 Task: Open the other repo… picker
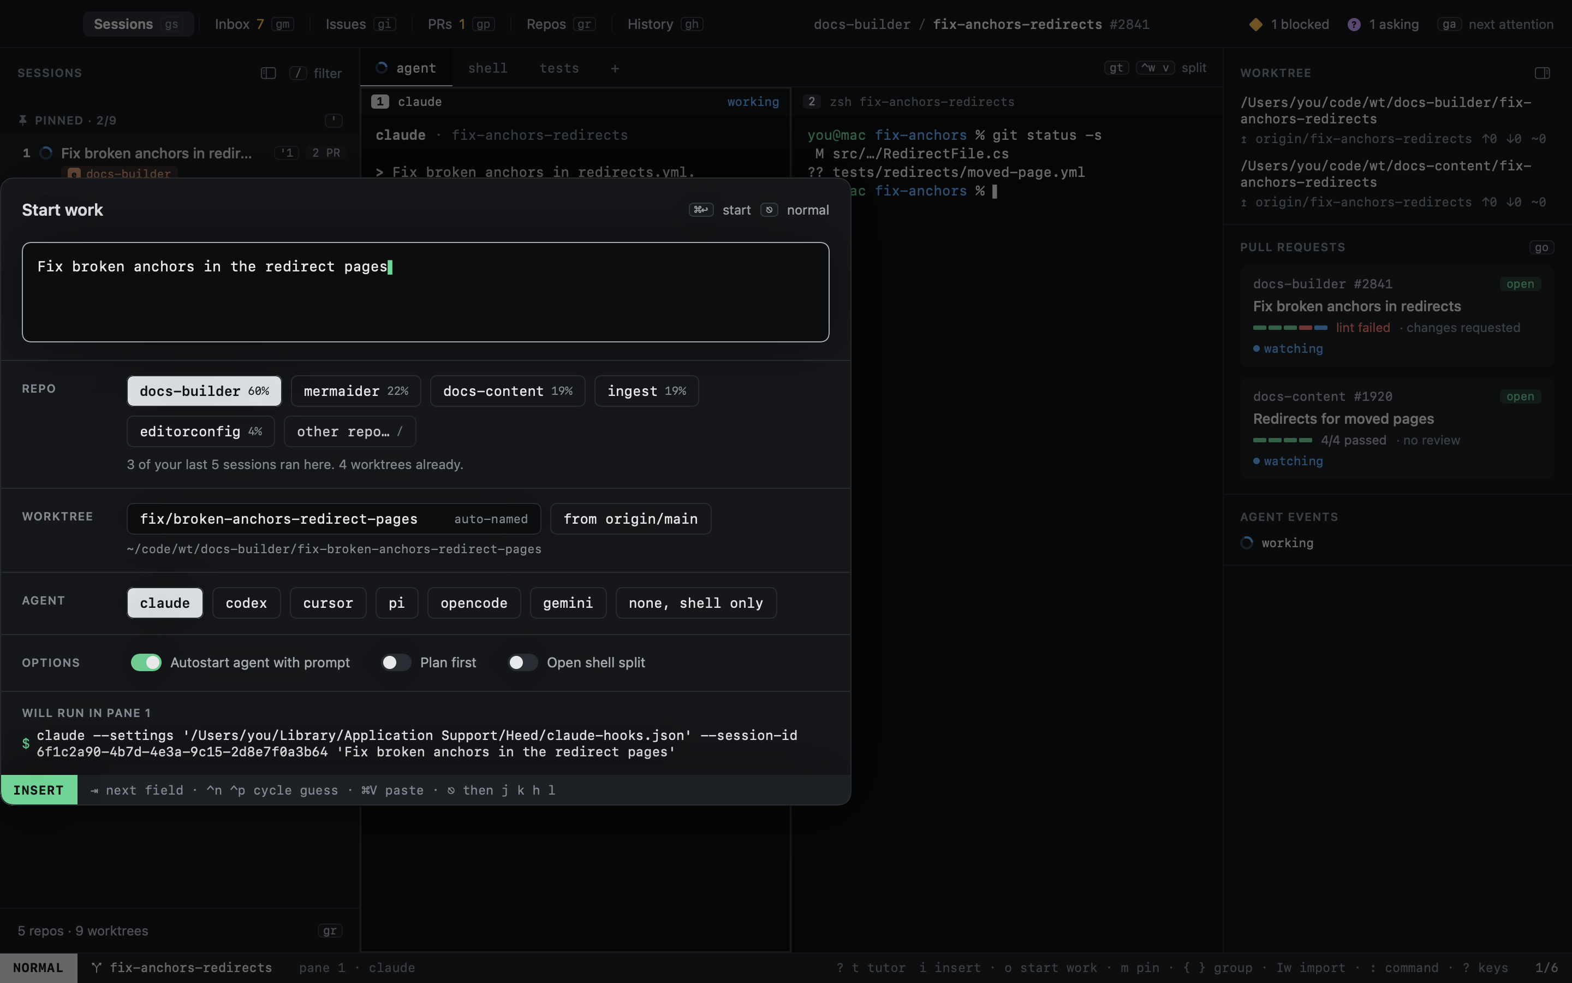click(x=349, y=431)
